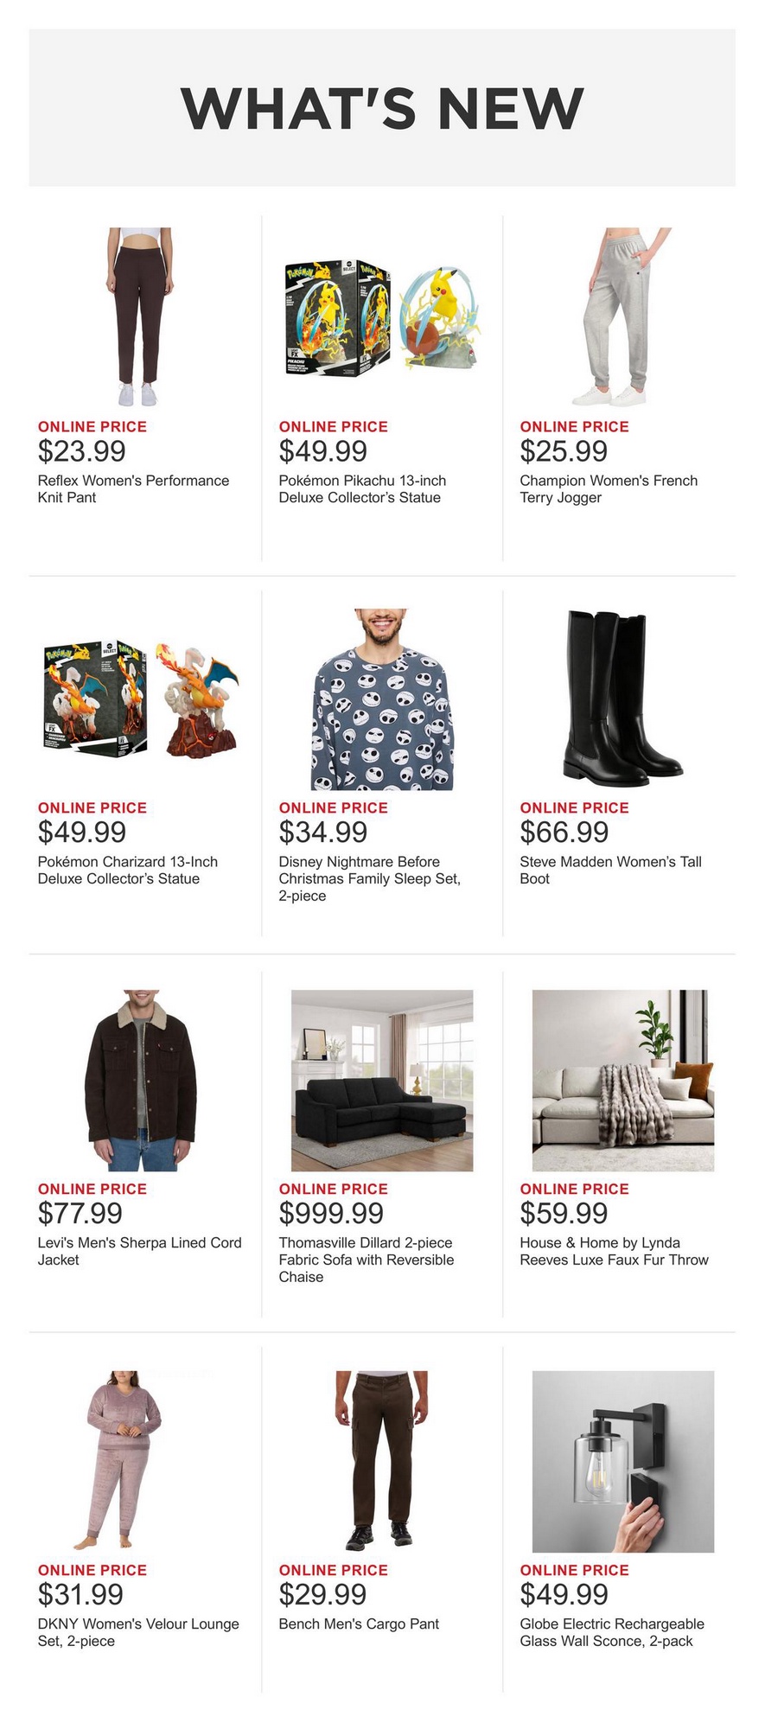Click the $77.99 price on Levi's jacket
Screen dimensions: 765x1729
[80, 1213]
